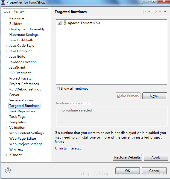Open back history dropdown arrow
This screenshot has height=179, width=170.
pyautogui.click(x=149, y=11)
